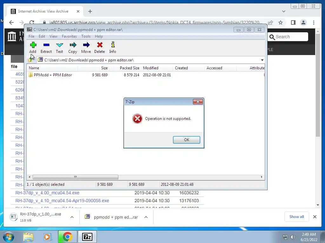
Task: Open the Chrome tab search chevron
Action: tap(283, 11)
